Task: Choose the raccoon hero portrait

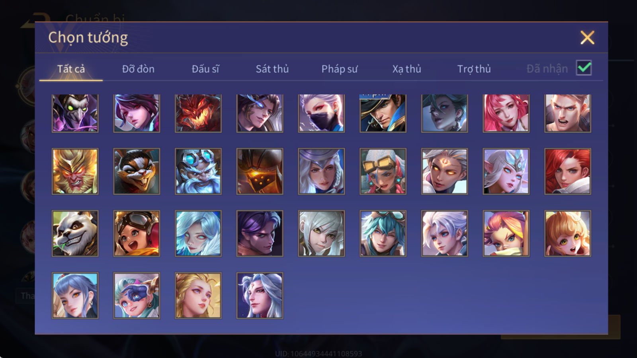Action: point(137,171)
